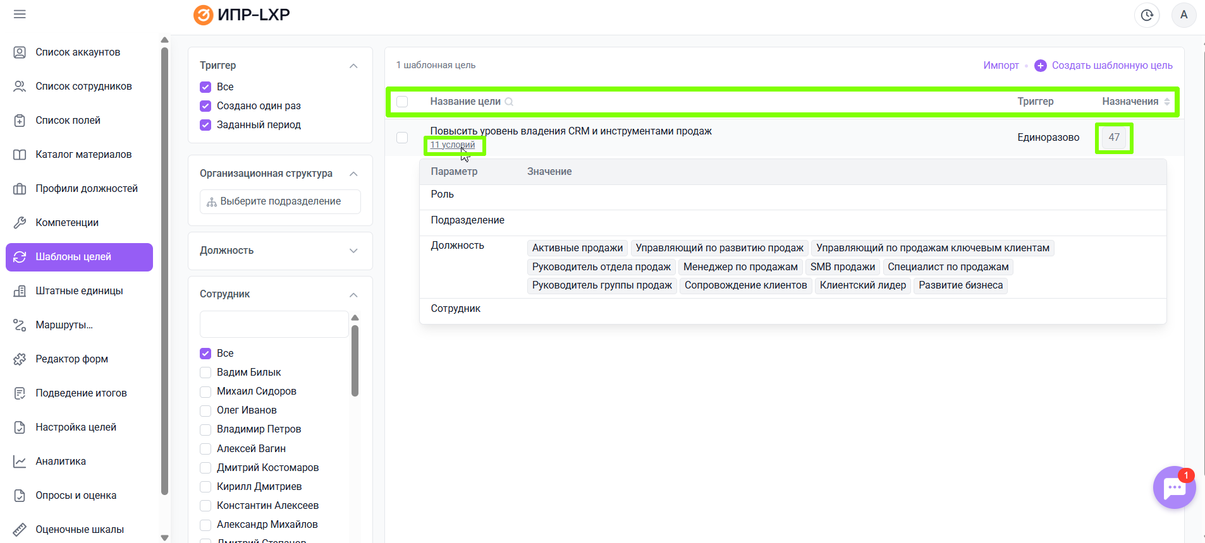Click the 47 assignments badge
1205x543 pixels.
(1113, 138)
